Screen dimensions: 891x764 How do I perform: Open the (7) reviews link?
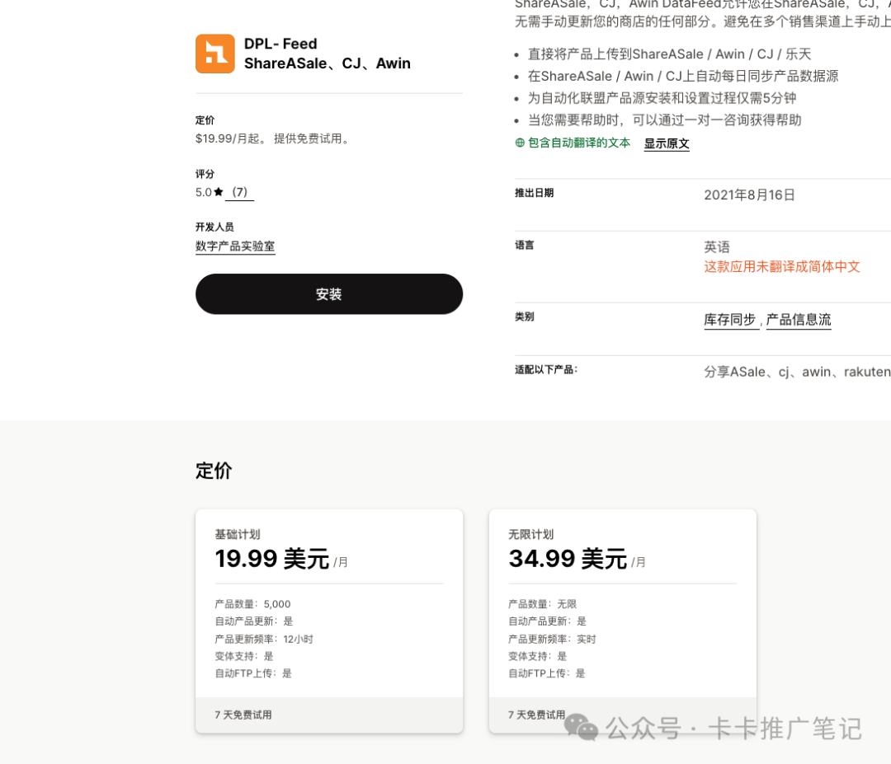[x=240, y=192]
